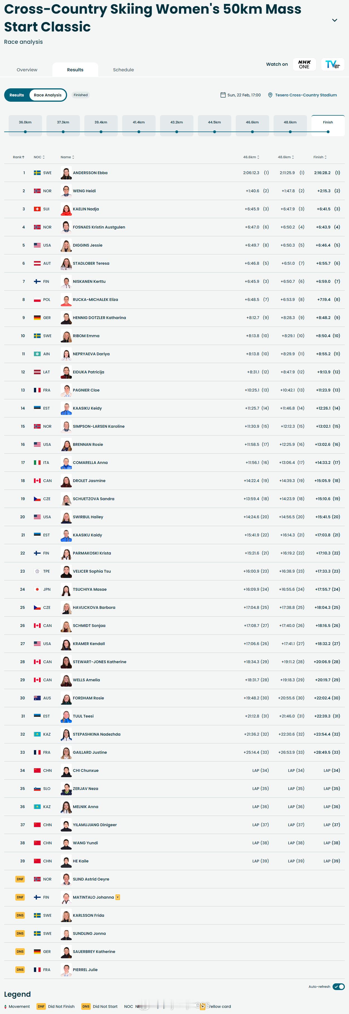Viewport: 349px width, 1014px height.
Task: Expand the event title chevron dropdown
Action: (x=335, y=20)
